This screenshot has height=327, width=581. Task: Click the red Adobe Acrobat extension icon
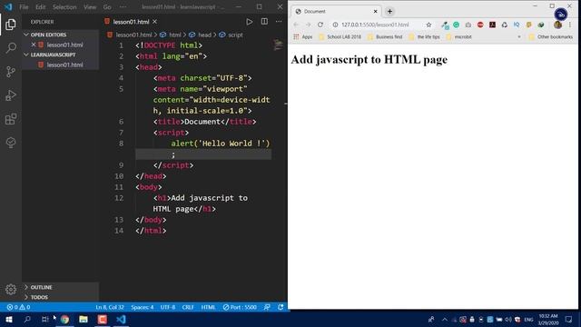click(x=492, y=25)
